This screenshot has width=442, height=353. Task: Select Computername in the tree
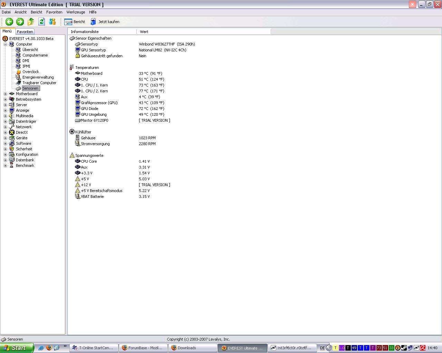[35, 55]
